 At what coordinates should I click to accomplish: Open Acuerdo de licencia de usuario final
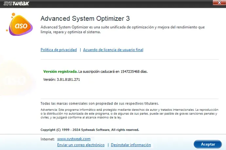pyautogui.click(x=113, y=50)
